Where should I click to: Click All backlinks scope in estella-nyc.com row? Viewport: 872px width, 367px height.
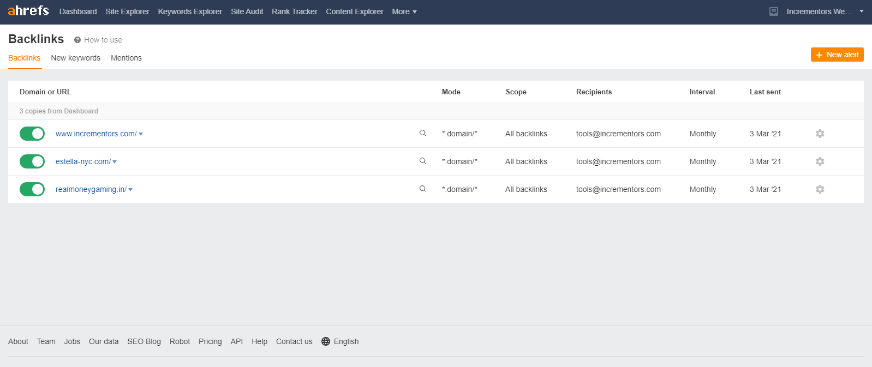point(526,161)
